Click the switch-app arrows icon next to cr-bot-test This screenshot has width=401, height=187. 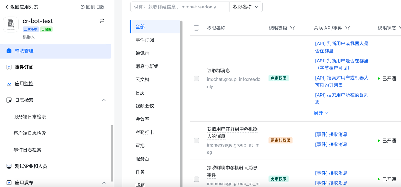tap(102, 21)
